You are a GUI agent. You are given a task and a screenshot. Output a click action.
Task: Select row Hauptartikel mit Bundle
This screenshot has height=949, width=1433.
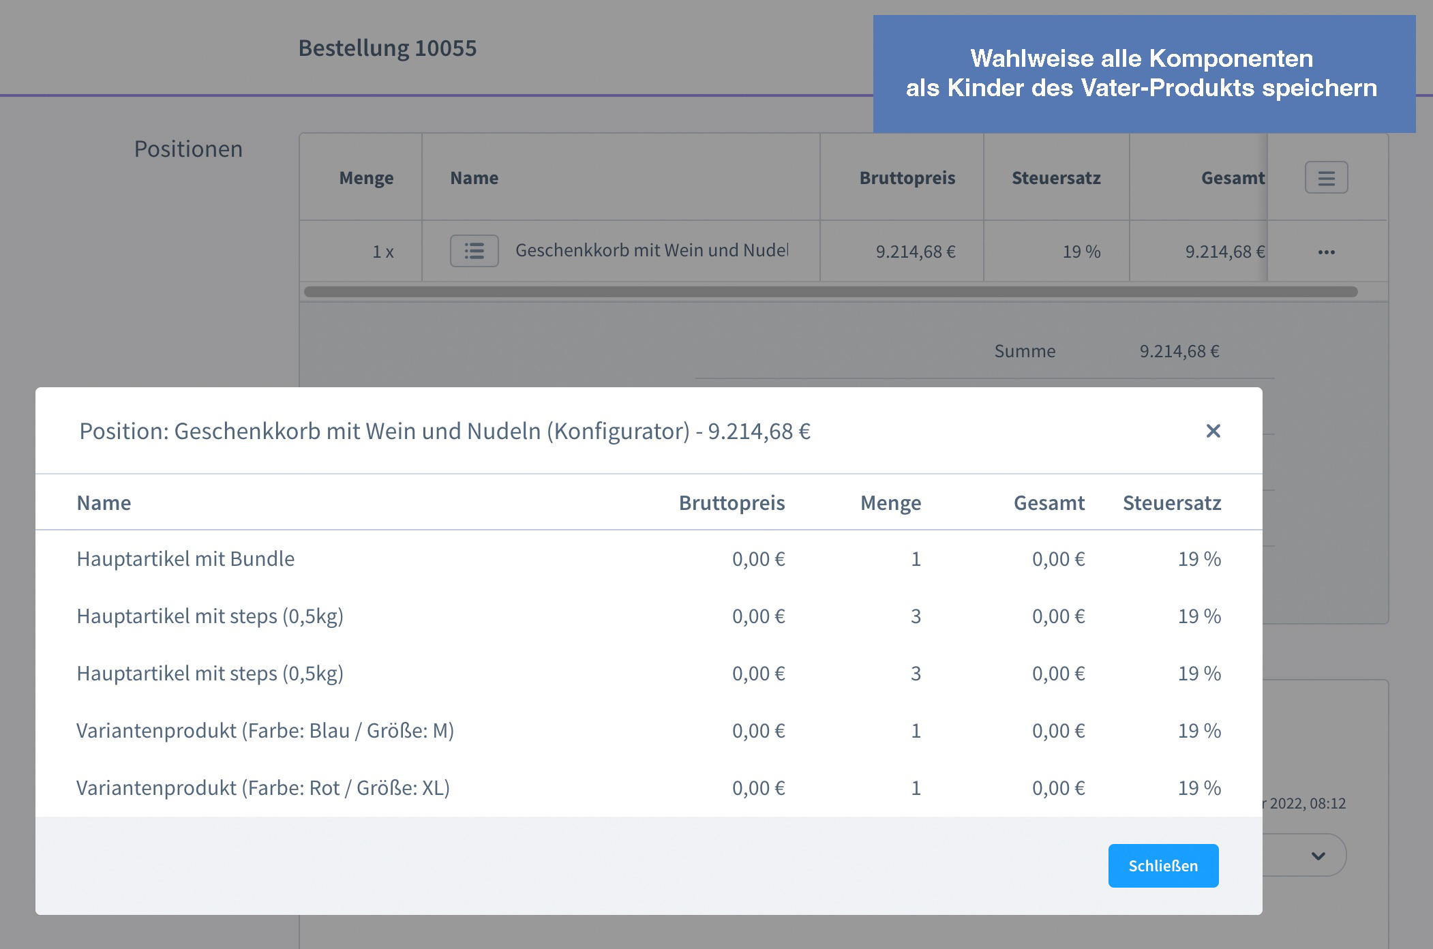point(649,559)
